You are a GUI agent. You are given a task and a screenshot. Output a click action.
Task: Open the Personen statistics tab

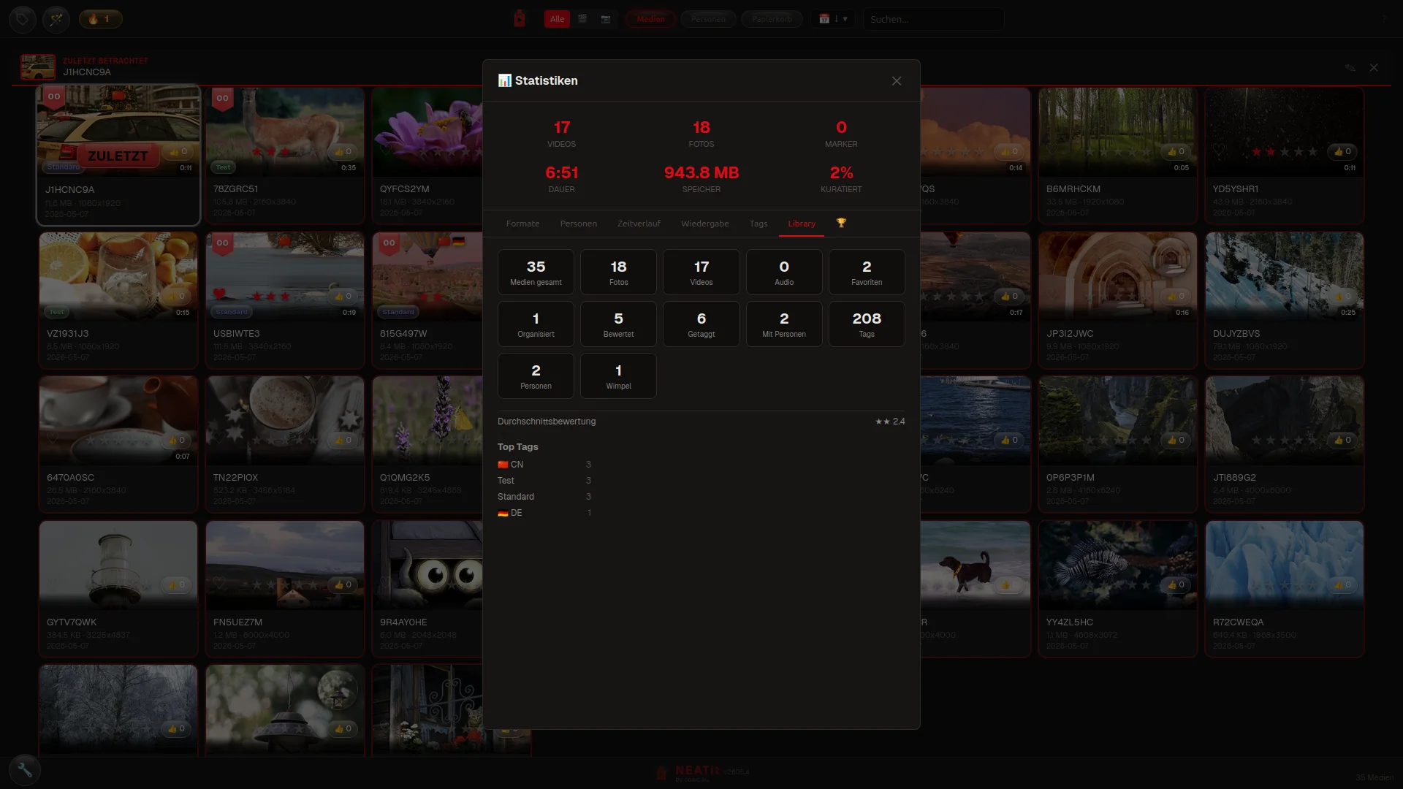[x=579, y=224]
